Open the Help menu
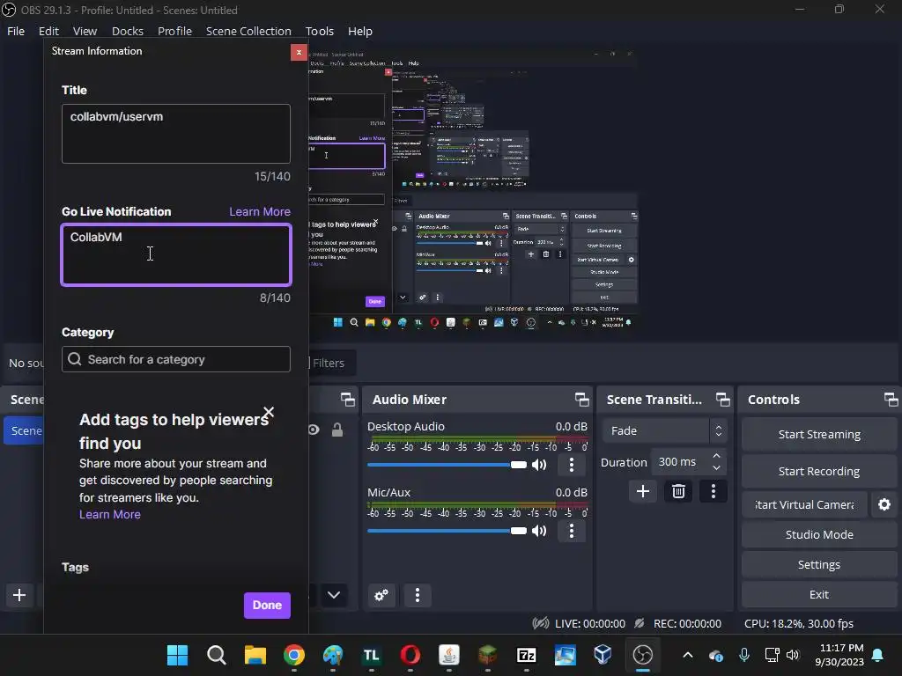Screen dimensions: 902x676 (x=360, y=31)
